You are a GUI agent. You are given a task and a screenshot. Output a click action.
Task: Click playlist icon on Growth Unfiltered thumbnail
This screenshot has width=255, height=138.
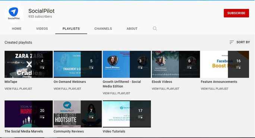(x=140, y=68)
